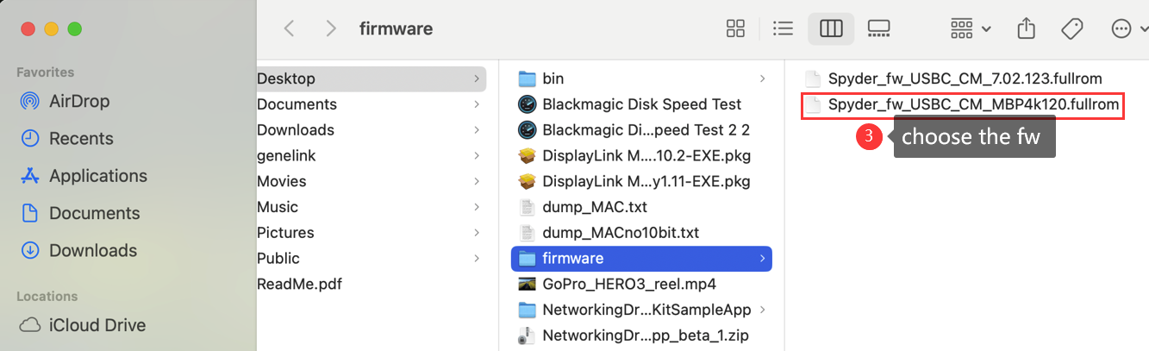Select NetworkingDr...KitSampleApp folder
Viewport: 1149px width, 351px height.
click(x=641, y=310)
